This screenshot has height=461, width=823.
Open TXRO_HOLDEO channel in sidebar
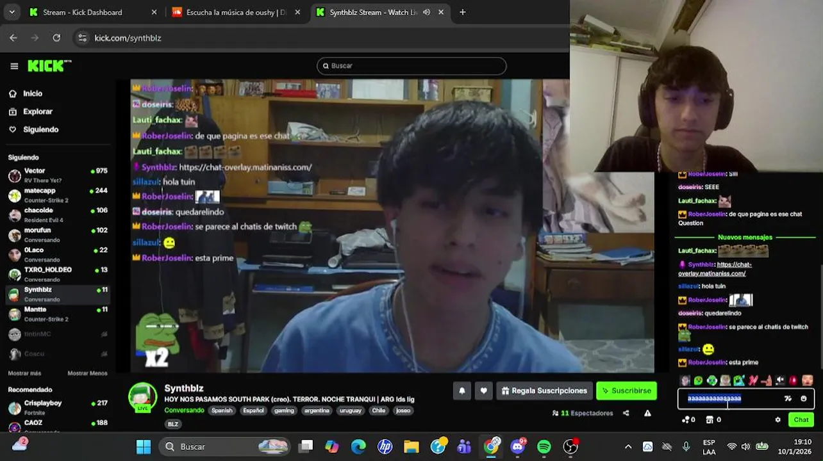58,275
